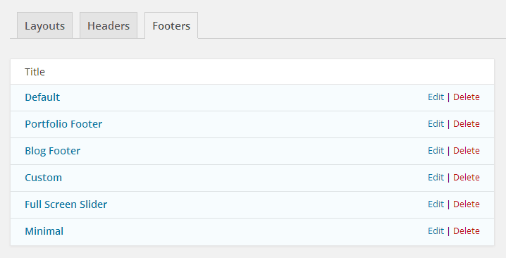
Task: Open the Portfolio Footer title link
Action: [63, 124]
